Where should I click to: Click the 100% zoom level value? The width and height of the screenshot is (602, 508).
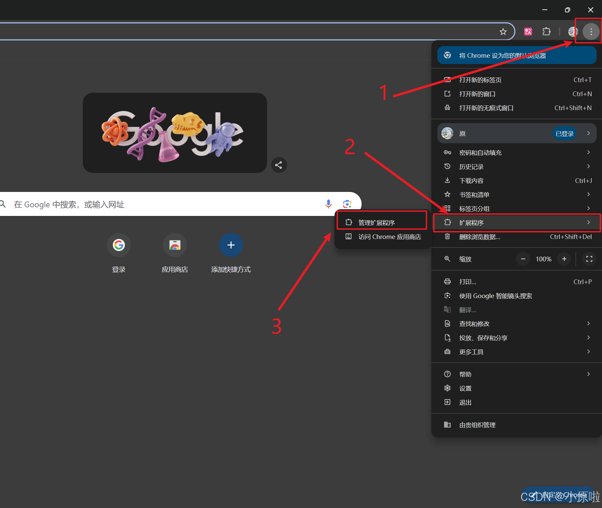coord(544,259)
